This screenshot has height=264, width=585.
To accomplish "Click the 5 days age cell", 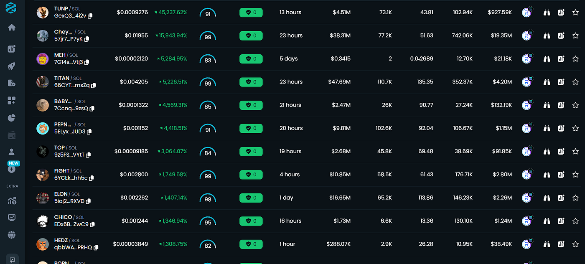I will click(289, 59).
